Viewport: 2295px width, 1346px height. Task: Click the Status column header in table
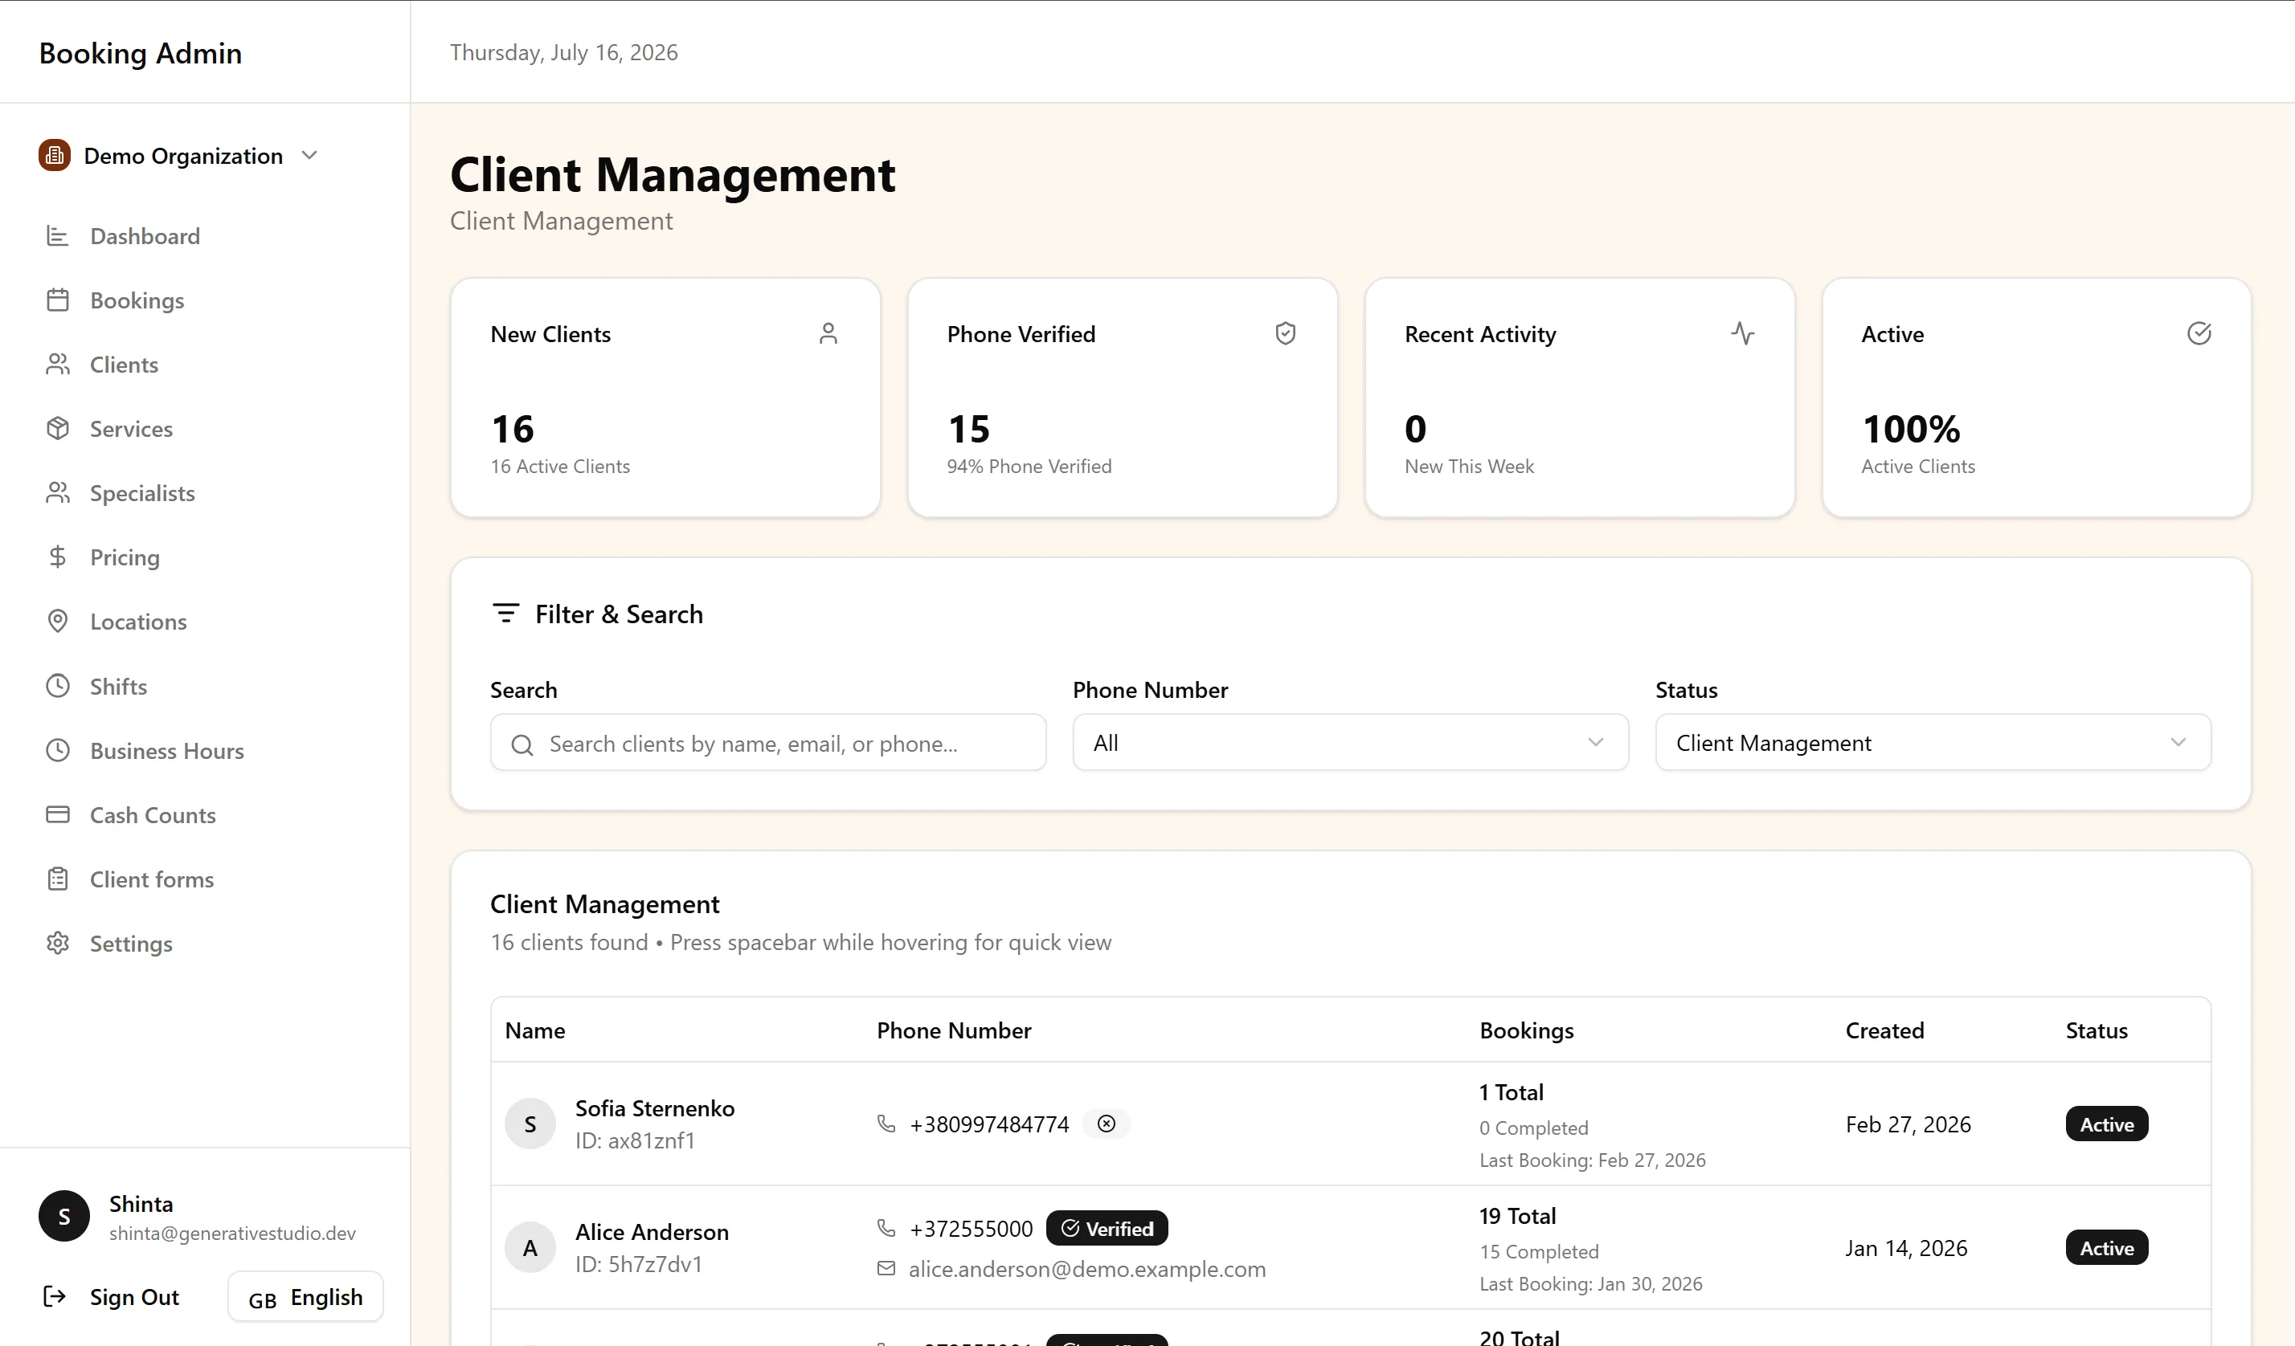click(2097, 1030)
